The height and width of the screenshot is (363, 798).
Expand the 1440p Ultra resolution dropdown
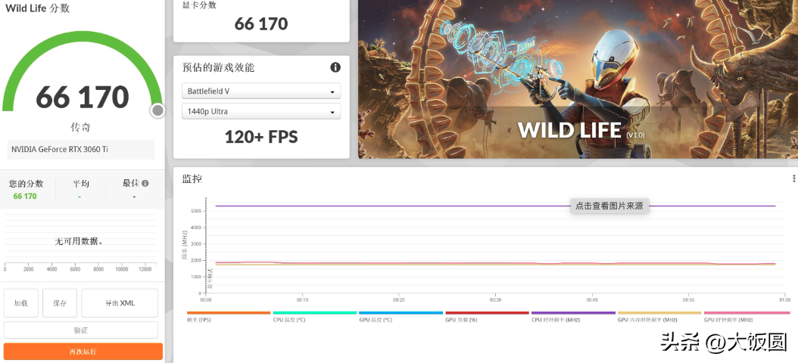tap(261, 112)
